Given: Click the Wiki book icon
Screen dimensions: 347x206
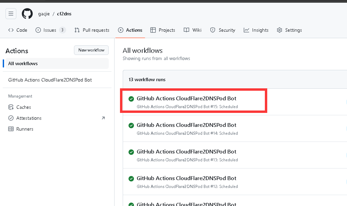Looking at the screenshot, I should click(186, 30).
